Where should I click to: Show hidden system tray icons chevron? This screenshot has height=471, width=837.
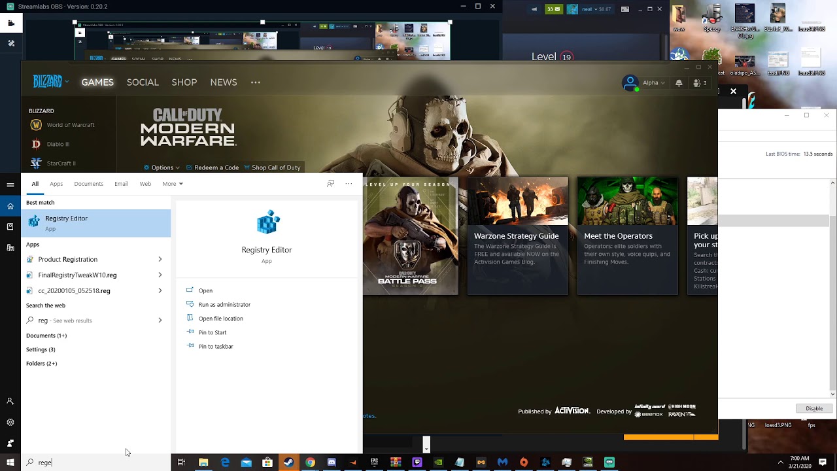coord(780,462)
